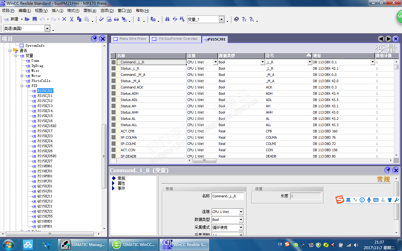402x251 pixels.
Task: Save the project with the floppy disk icon
Action: pyautogui.click(x=35, y=19)
